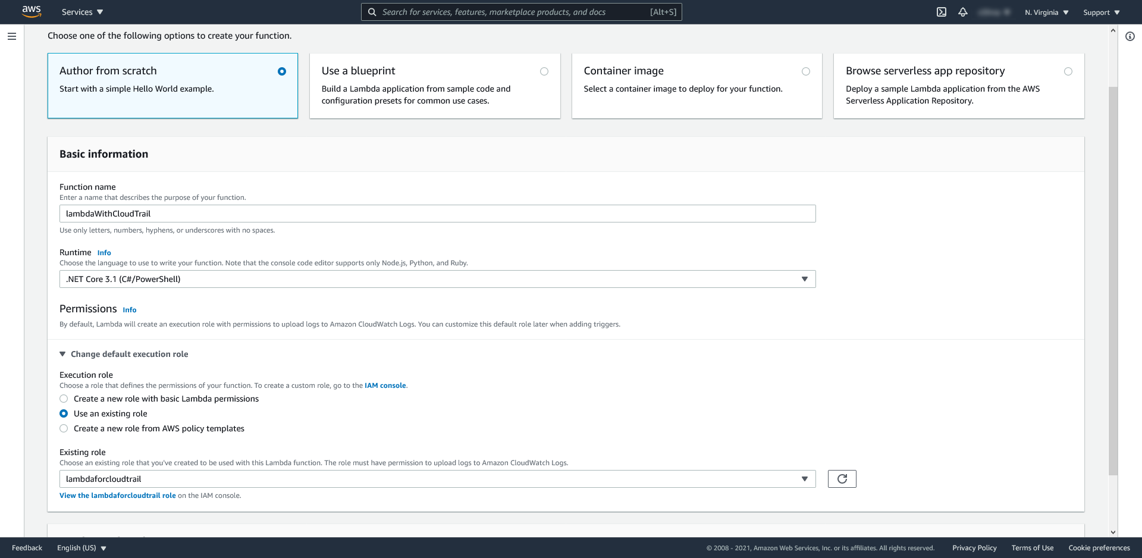The height and width of the screenshot is (558, 1142).
Task: Refresh the existing role list
Action: tap(842, 479)
